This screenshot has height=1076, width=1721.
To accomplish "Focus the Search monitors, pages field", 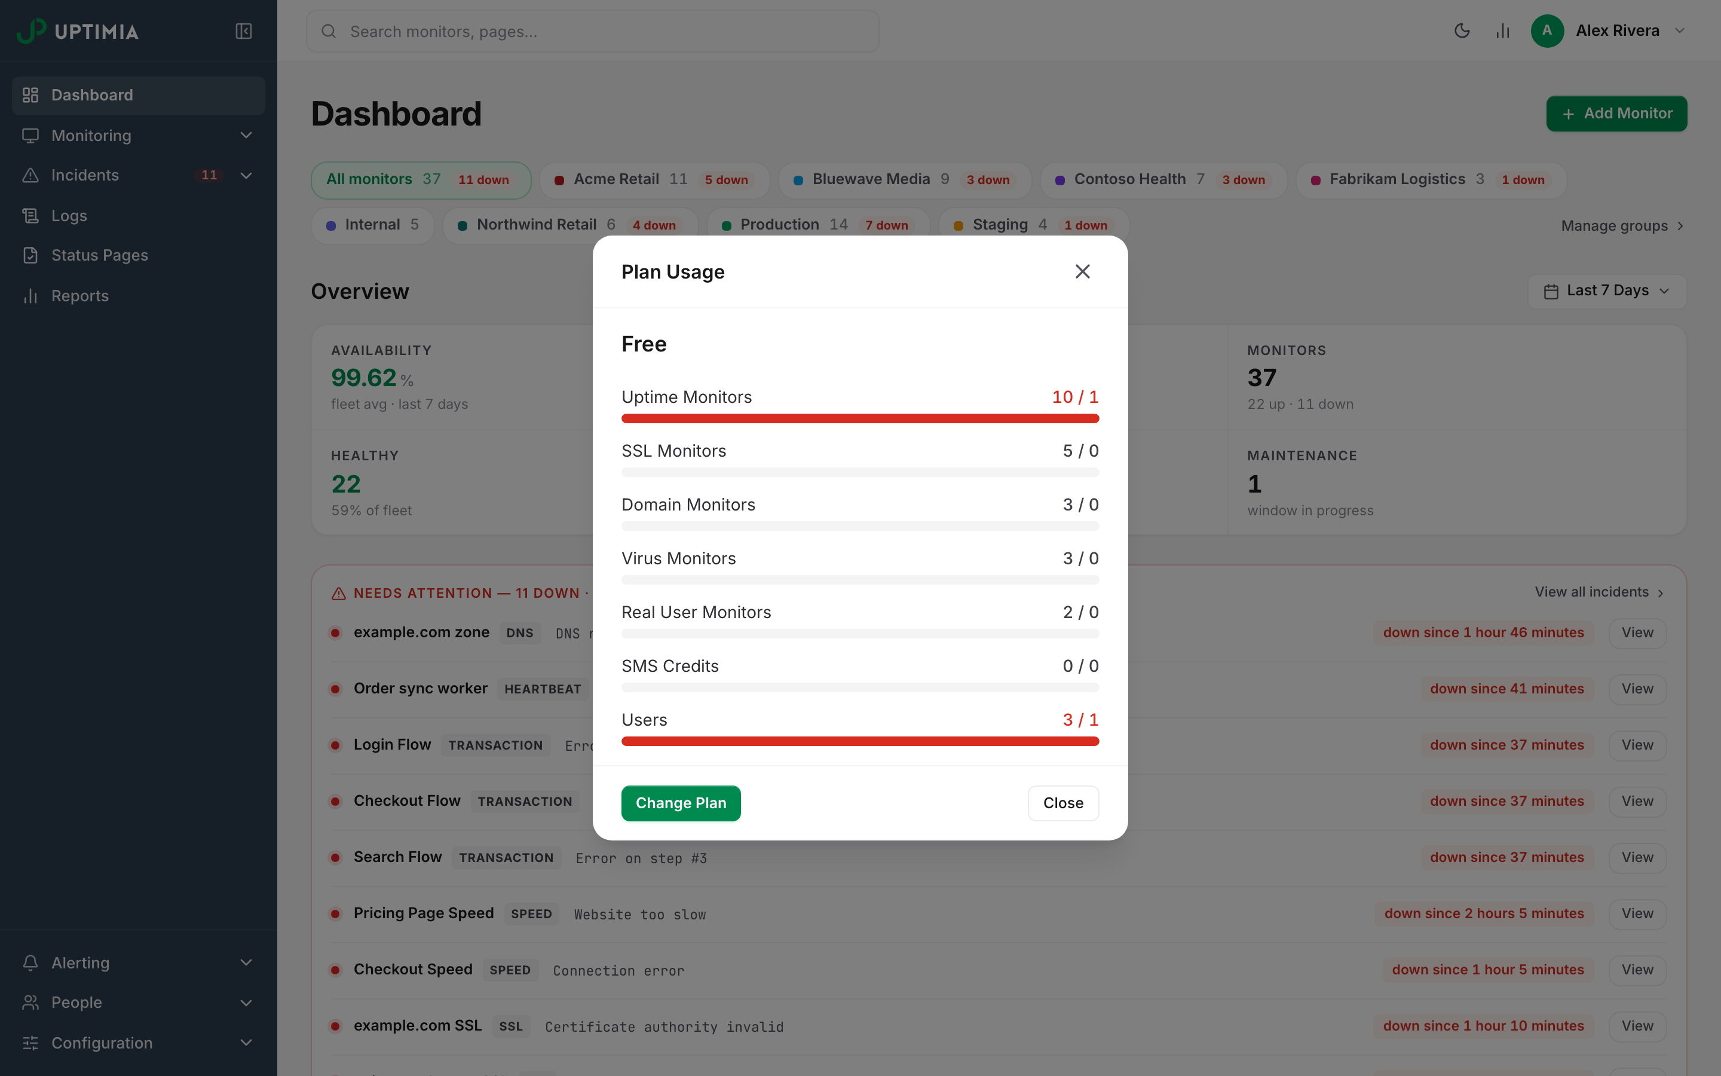I will click(592, 31).
